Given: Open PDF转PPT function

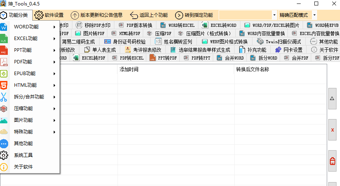Looking at the screenshot, I should point(197,58).
